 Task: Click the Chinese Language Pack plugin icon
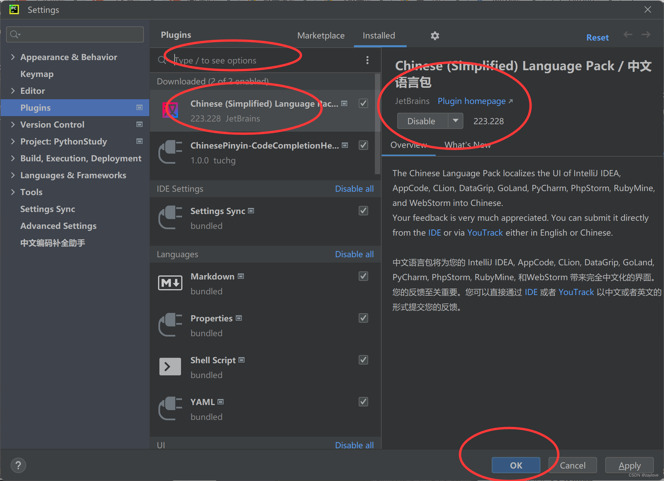pos(170,110)
